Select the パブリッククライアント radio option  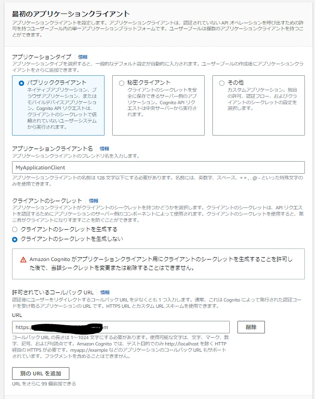[x=22, y=83]
